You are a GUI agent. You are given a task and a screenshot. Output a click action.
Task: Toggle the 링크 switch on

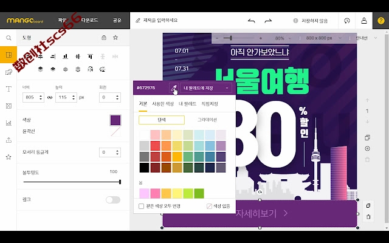click(113, 200)
